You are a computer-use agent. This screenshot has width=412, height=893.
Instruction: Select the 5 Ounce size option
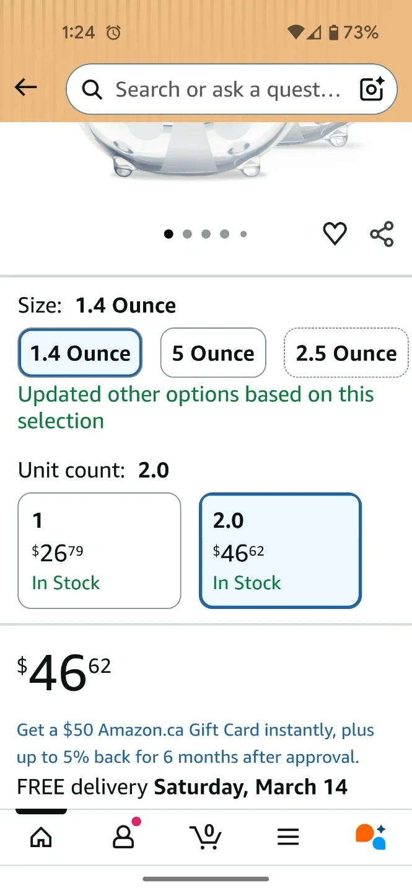click(x=213, y=353)
